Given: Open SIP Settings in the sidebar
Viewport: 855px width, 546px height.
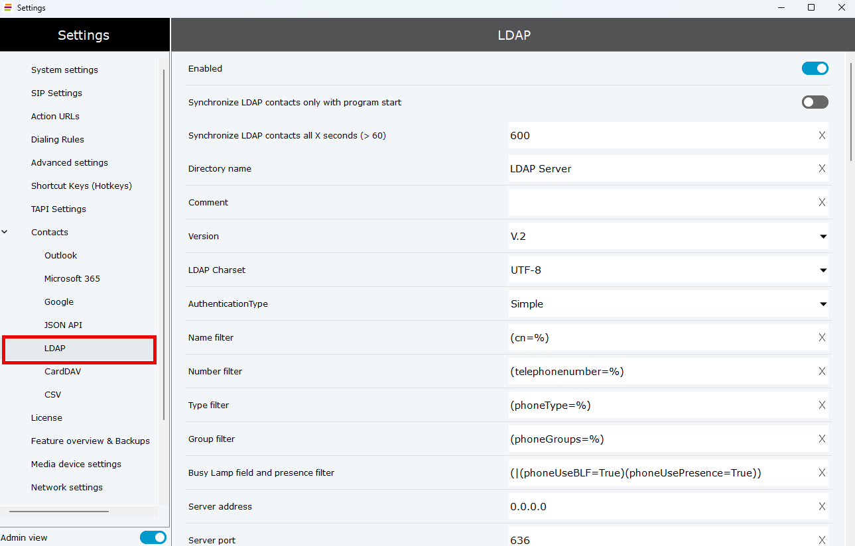Looking at the screenshot, I should coord(56,93).
